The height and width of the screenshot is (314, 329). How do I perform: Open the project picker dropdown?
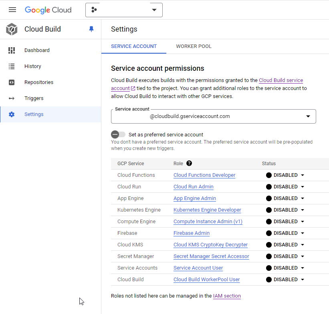pyautogui.click(x=124, y=10)
